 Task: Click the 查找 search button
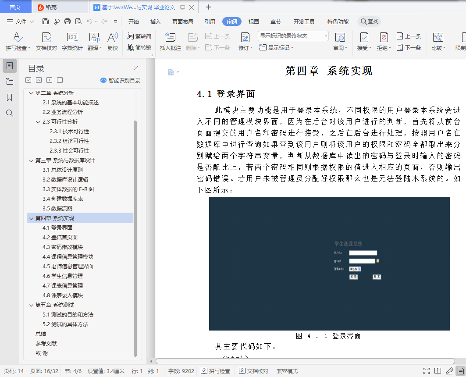[370, 21]
